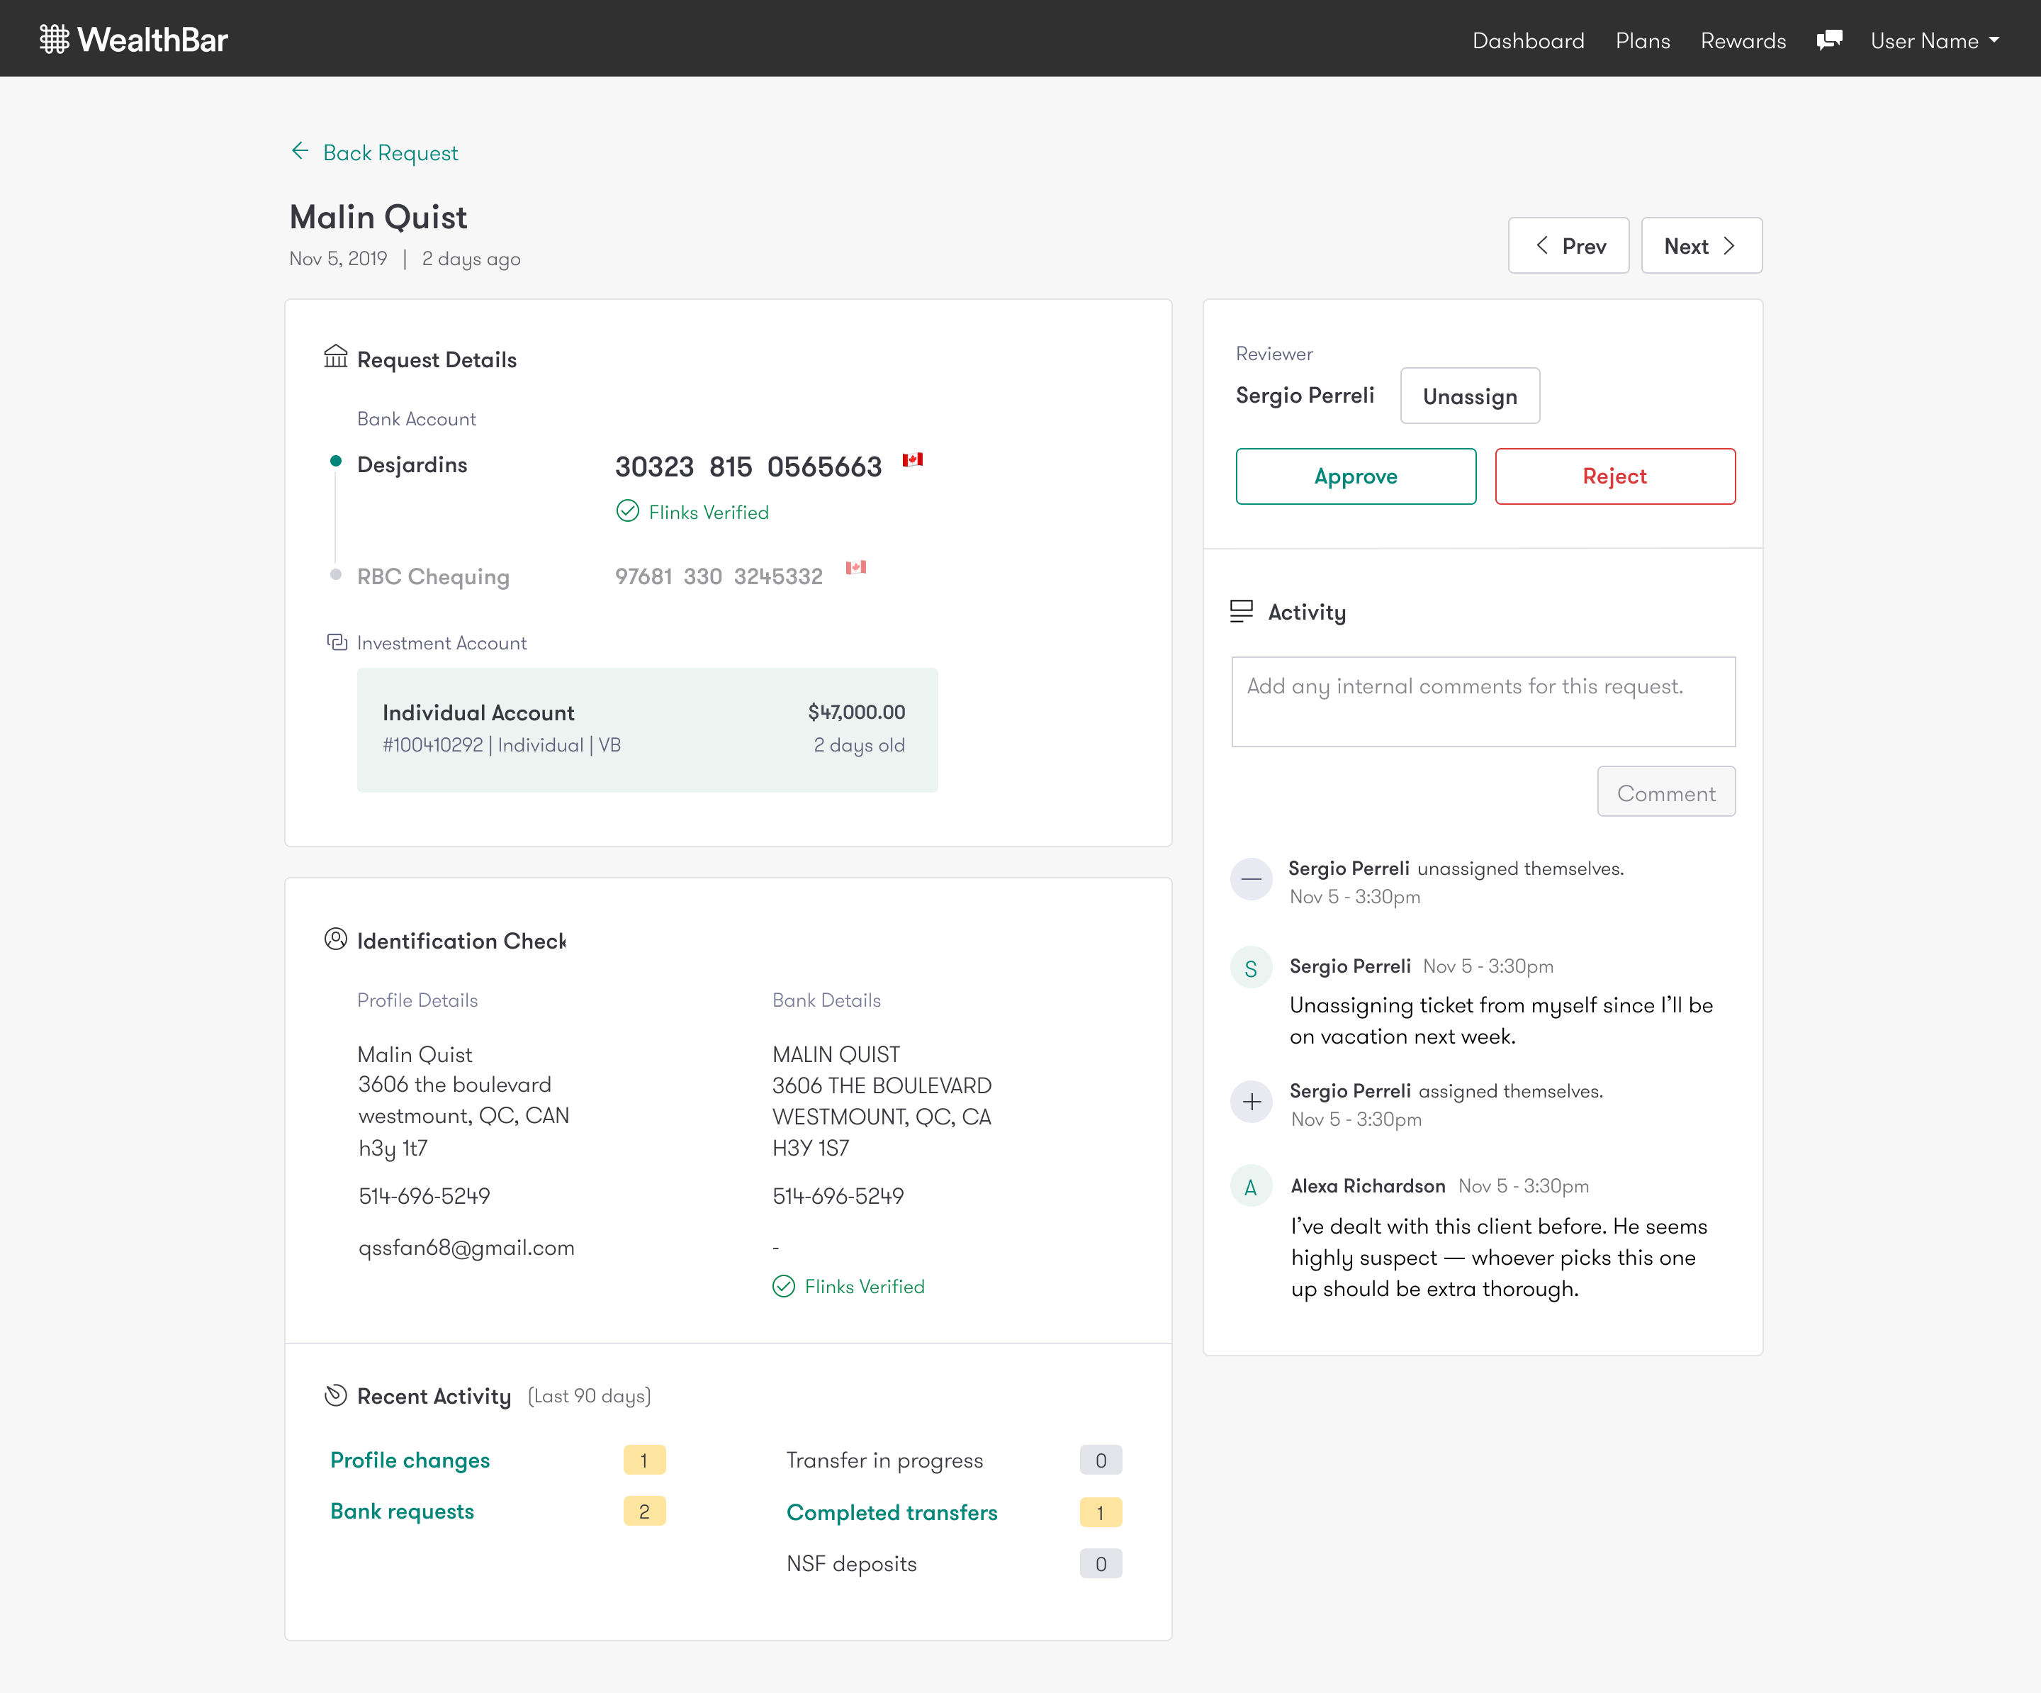The image size is (2041, 1693).
Task: Open the User Name dropdown menu
Action: 1934,41
